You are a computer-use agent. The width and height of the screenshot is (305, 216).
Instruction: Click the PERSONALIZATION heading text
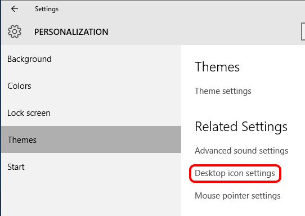point(71,32)
